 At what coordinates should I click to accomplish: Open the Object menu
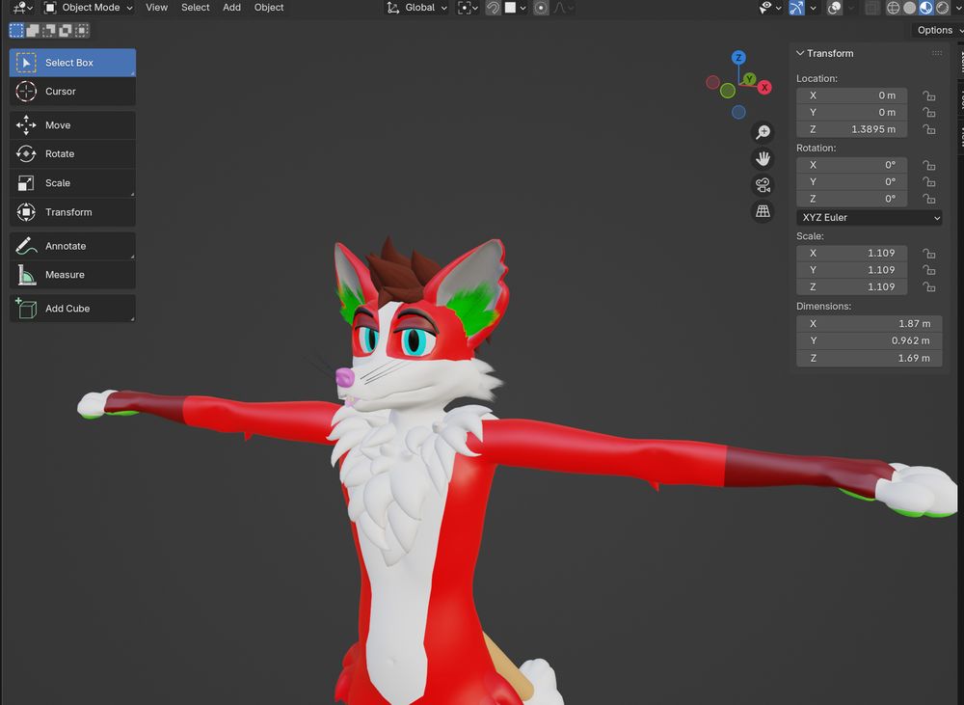click(x=269, y=8)
